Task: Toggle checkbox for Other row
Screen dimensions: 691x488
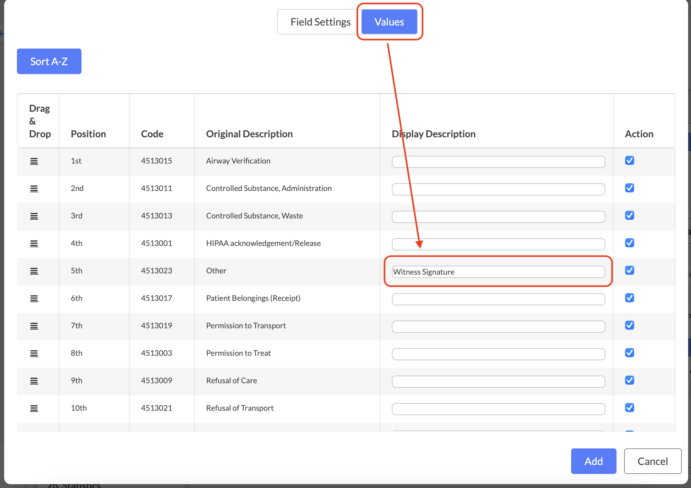Action: coord(629,270)
